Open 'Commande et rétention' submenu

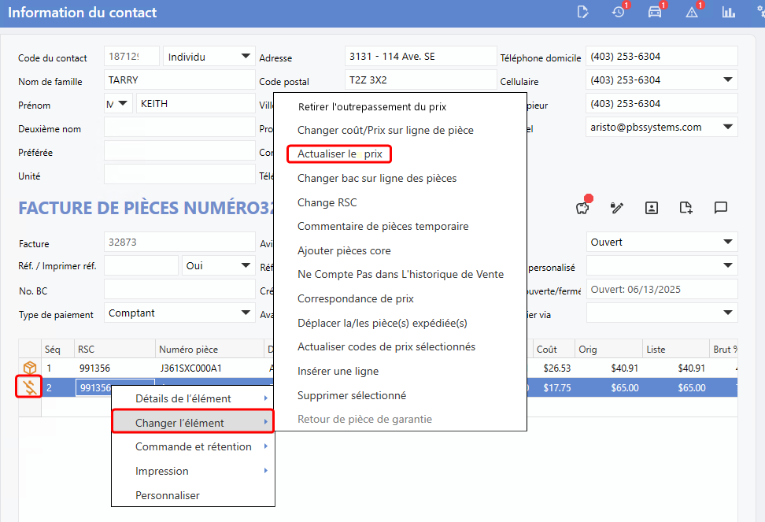[x=194, y=446]
